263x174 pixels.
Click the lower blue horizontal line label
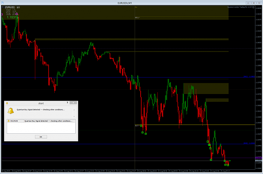coord(249,143)
